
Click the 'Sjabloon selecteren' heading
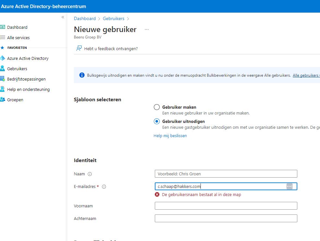97,100
